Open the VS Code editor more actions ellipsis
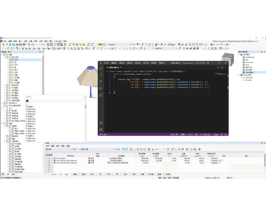This screenshot has height=216, width=266. tap(225, 67)
